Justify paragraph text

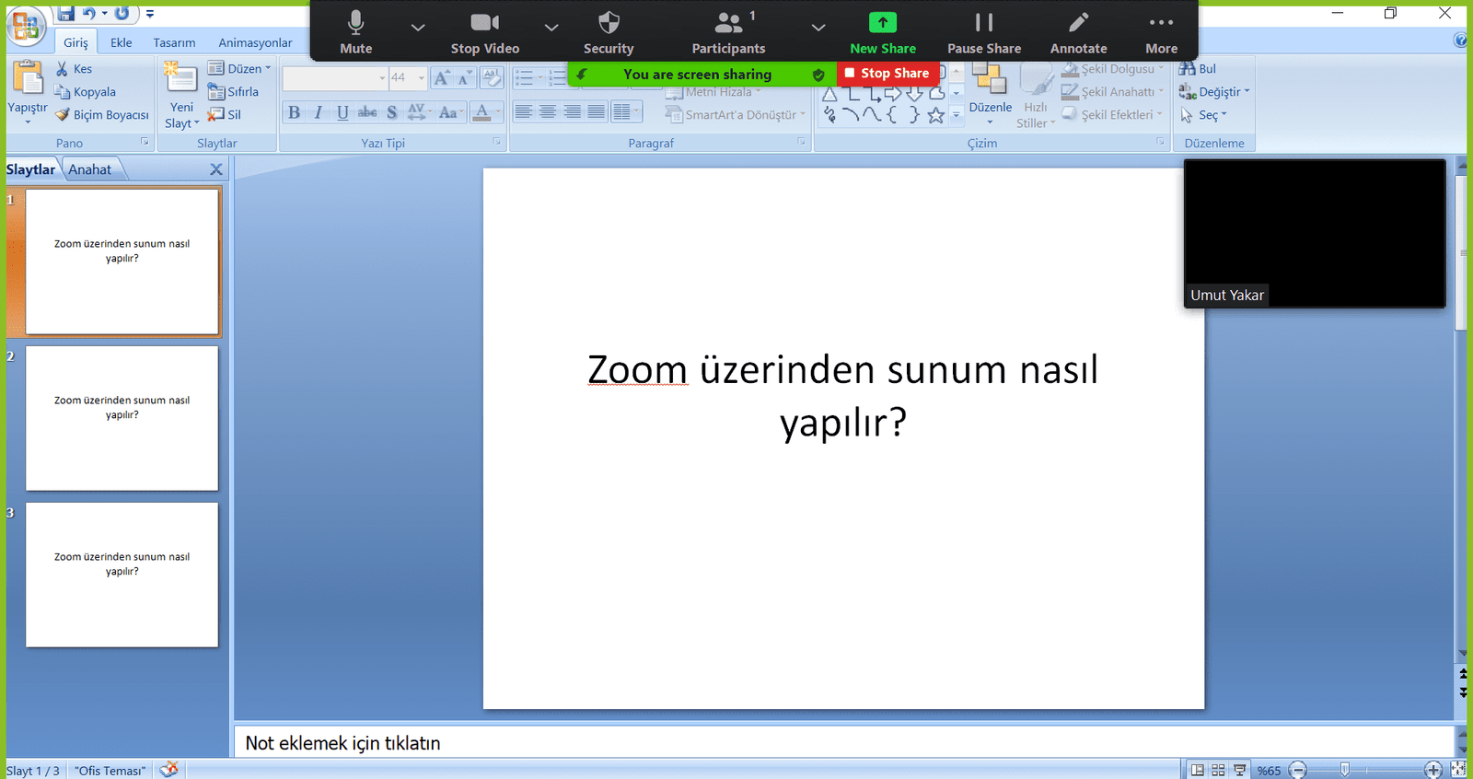click(597, 112)
